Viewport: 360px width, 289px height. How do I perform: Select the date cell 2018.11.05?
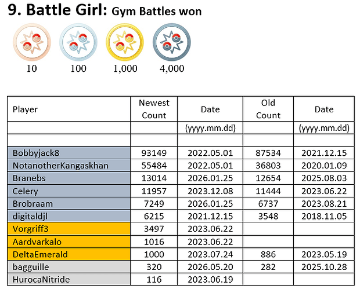[x=324, y=216]
